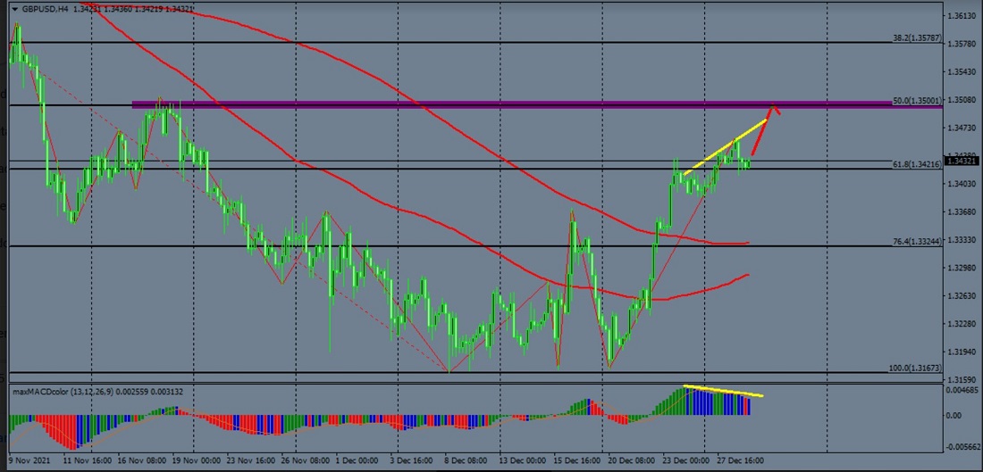Screen dimensions: 983x472
Task: Click the 1.33680 value on price scale
Action: (x=962, y=211)
